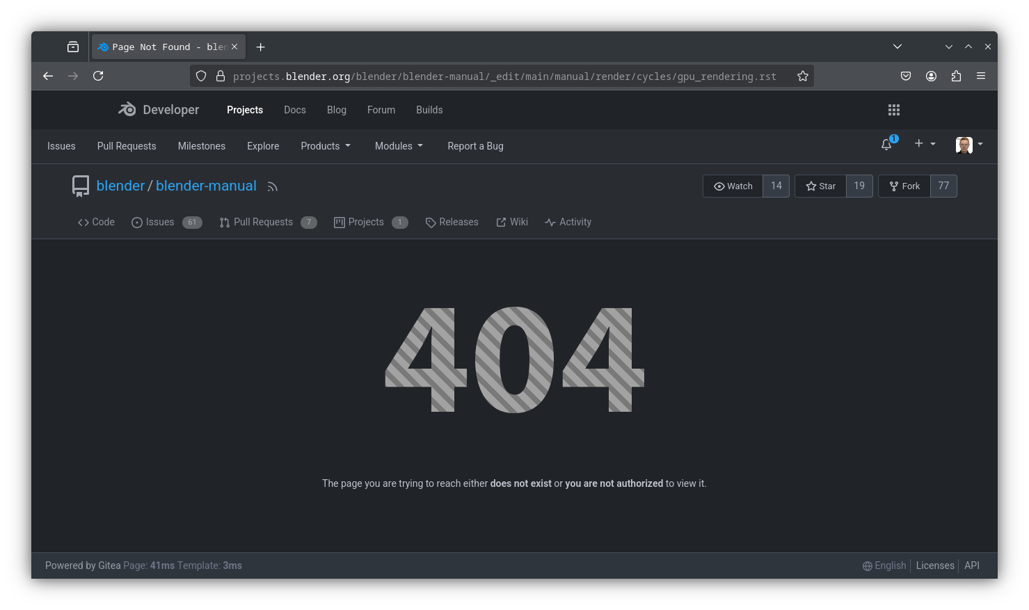Open the Forum navigation link
Screen dimensions: 1029x610
[381, 110]
